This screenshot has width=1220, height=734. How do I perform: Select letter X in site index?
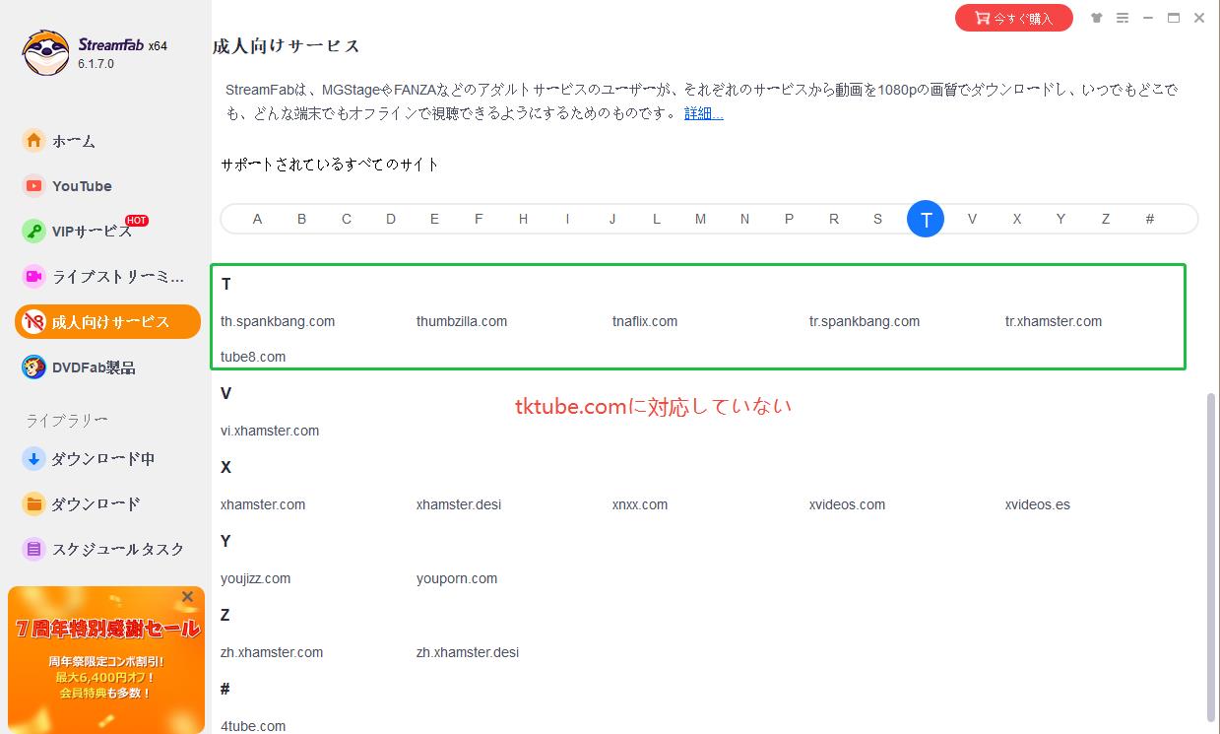(x=1017, y=219)
